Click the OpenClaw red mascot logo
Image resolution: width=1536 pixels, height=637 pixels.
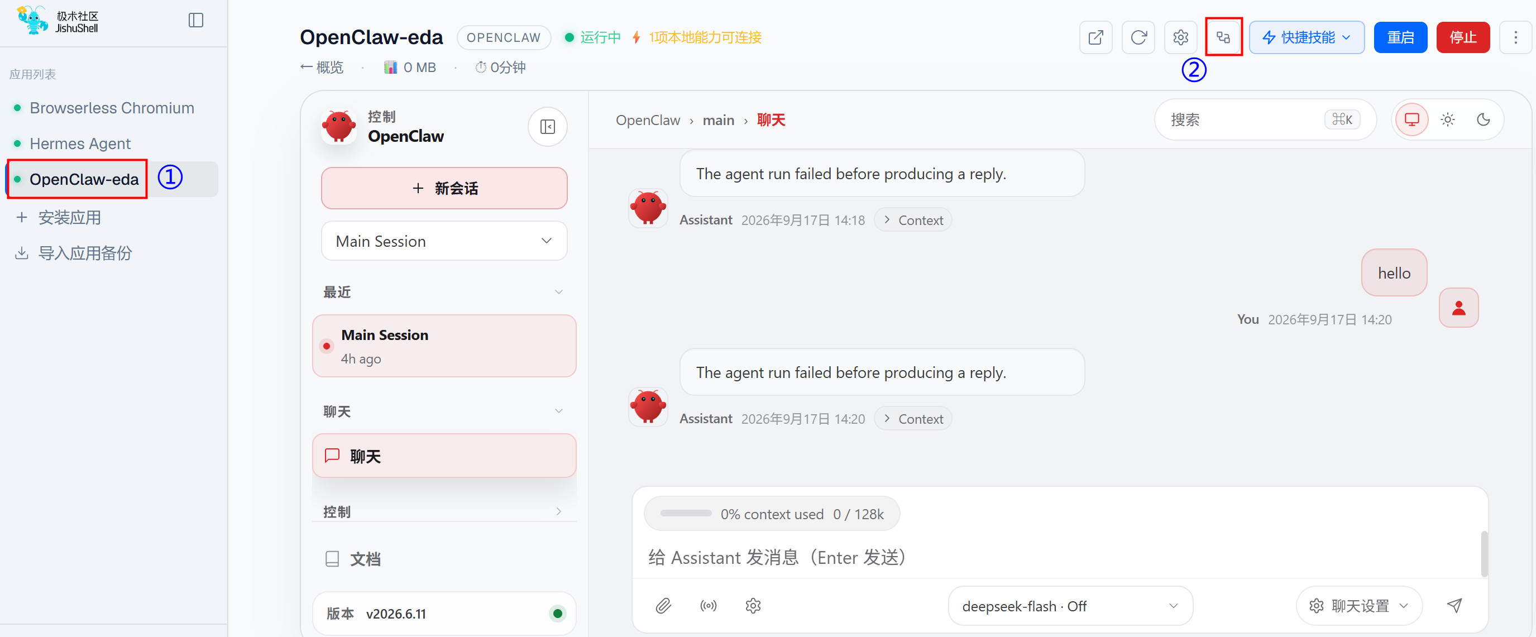pyautogui.click(x=339, y=126)
